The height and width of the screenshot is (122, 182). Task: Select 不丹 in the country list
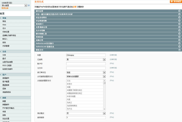pos(85,81)
